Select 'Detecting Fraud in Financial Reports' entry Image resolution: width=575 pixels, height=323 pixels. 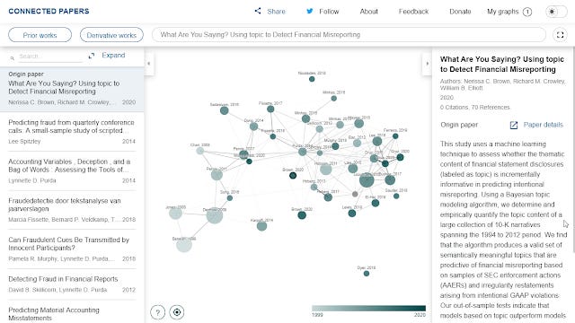coord(72,284)
